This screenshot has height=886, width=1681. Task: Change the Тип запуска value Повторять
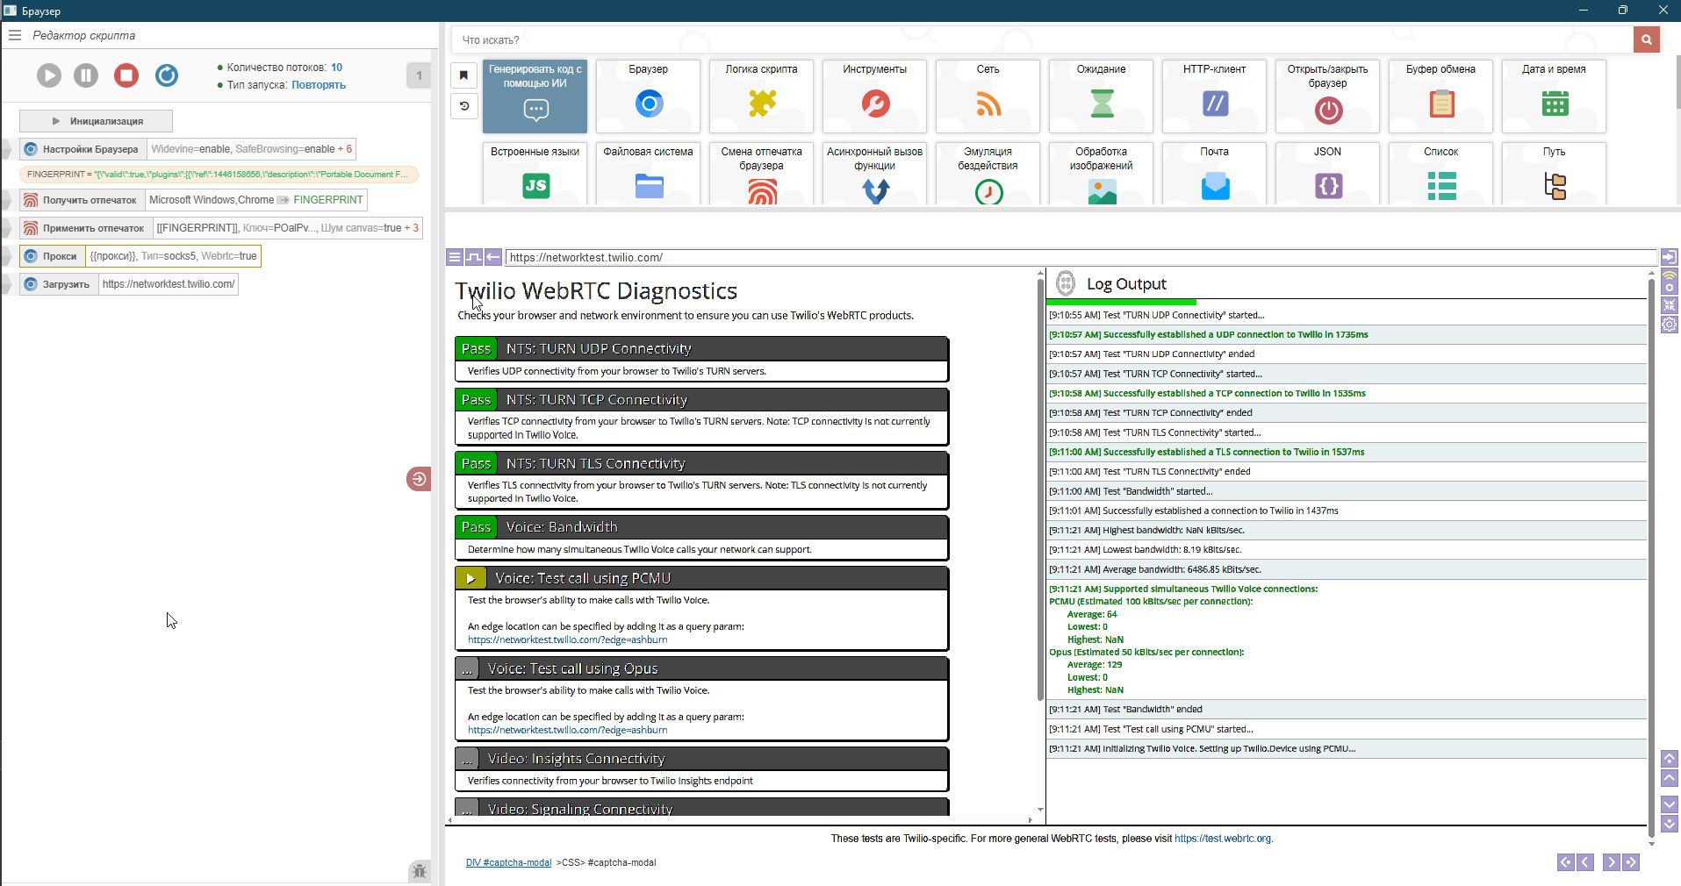pos(319,85)
